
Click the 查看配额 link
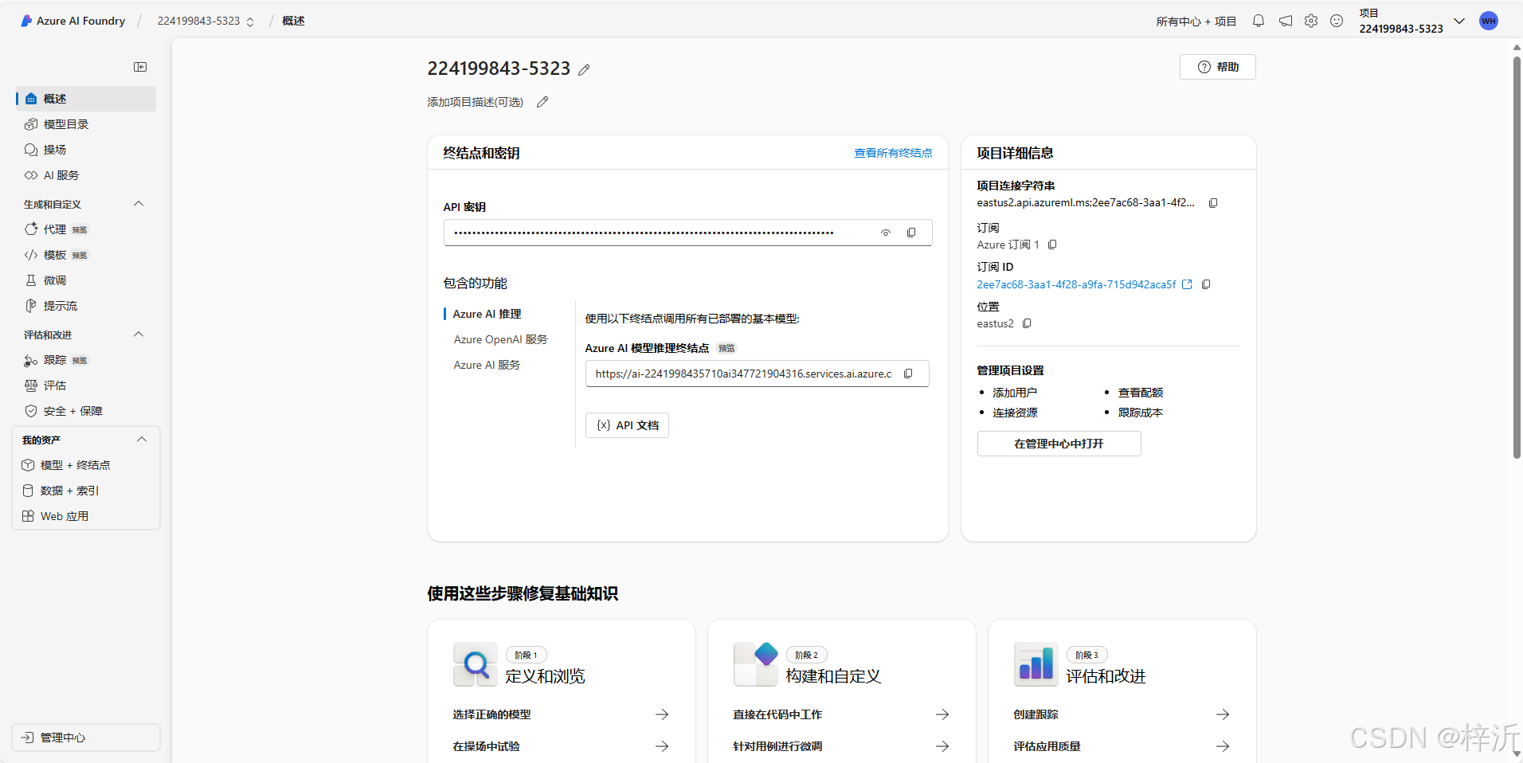tap(1140, 393)
